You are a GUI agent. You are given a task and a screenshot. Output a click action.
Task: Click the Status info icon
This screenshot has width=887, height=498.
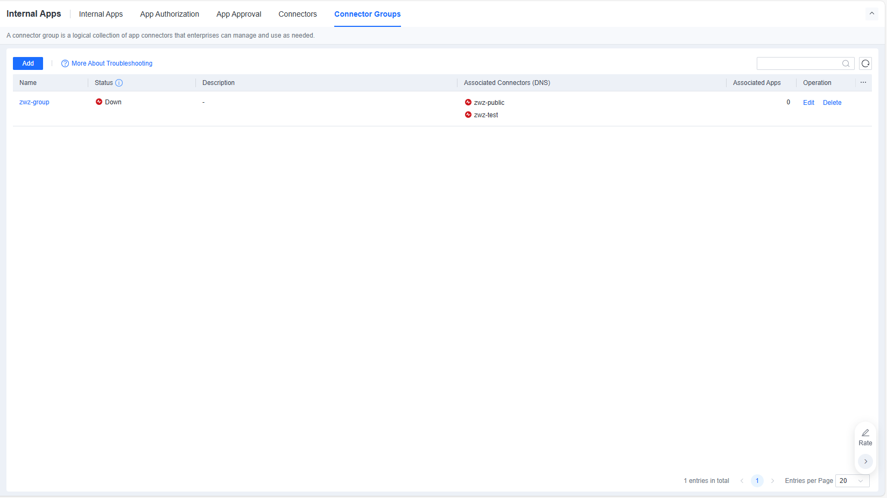[x=119, y=83]
